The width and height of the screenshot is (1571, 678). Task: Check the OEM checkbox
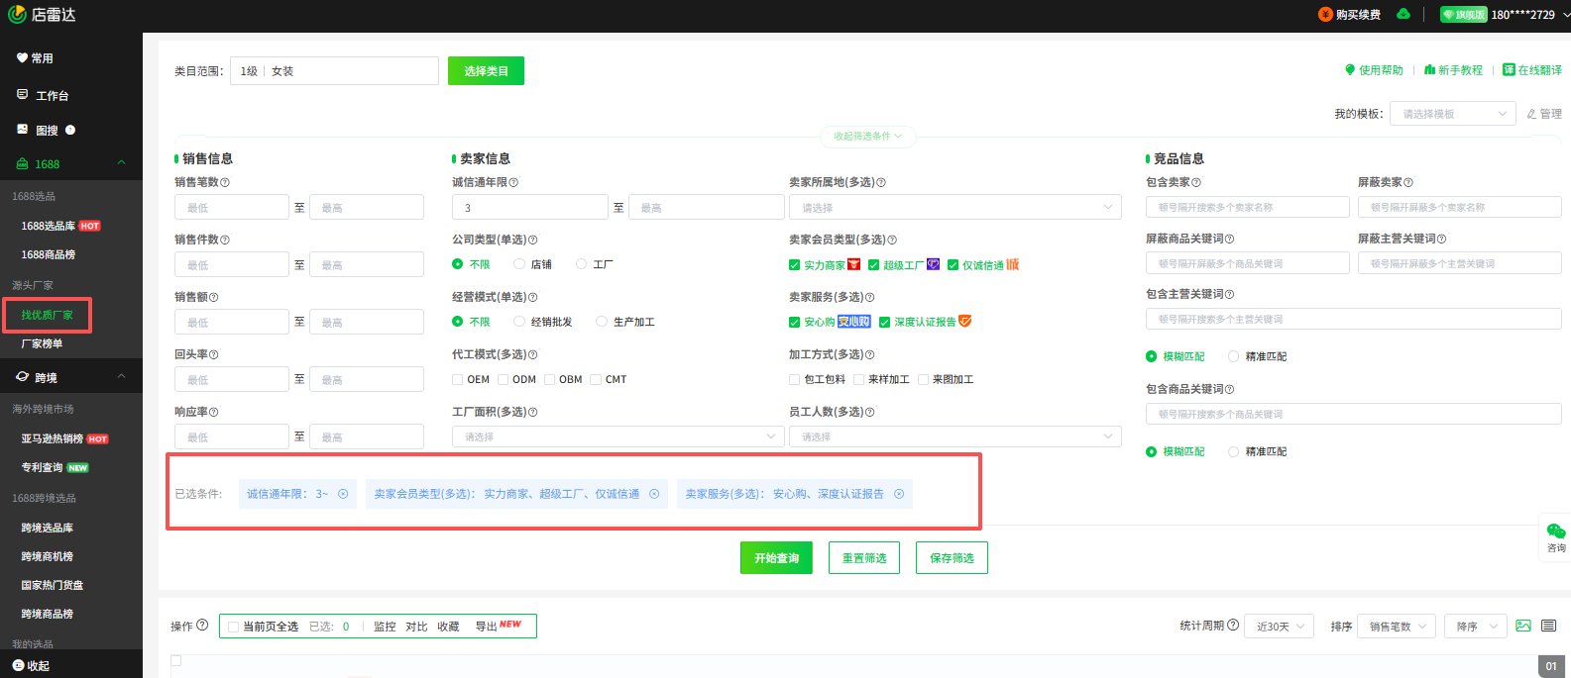[457, 379]
